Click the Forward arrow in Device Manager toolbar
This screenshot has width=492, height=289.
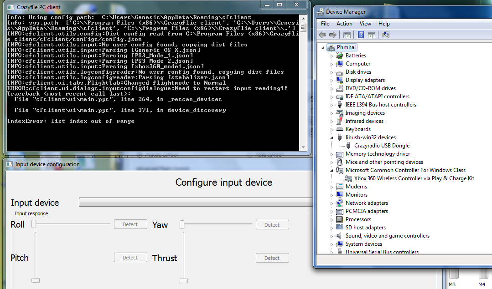tap(332, 35)
